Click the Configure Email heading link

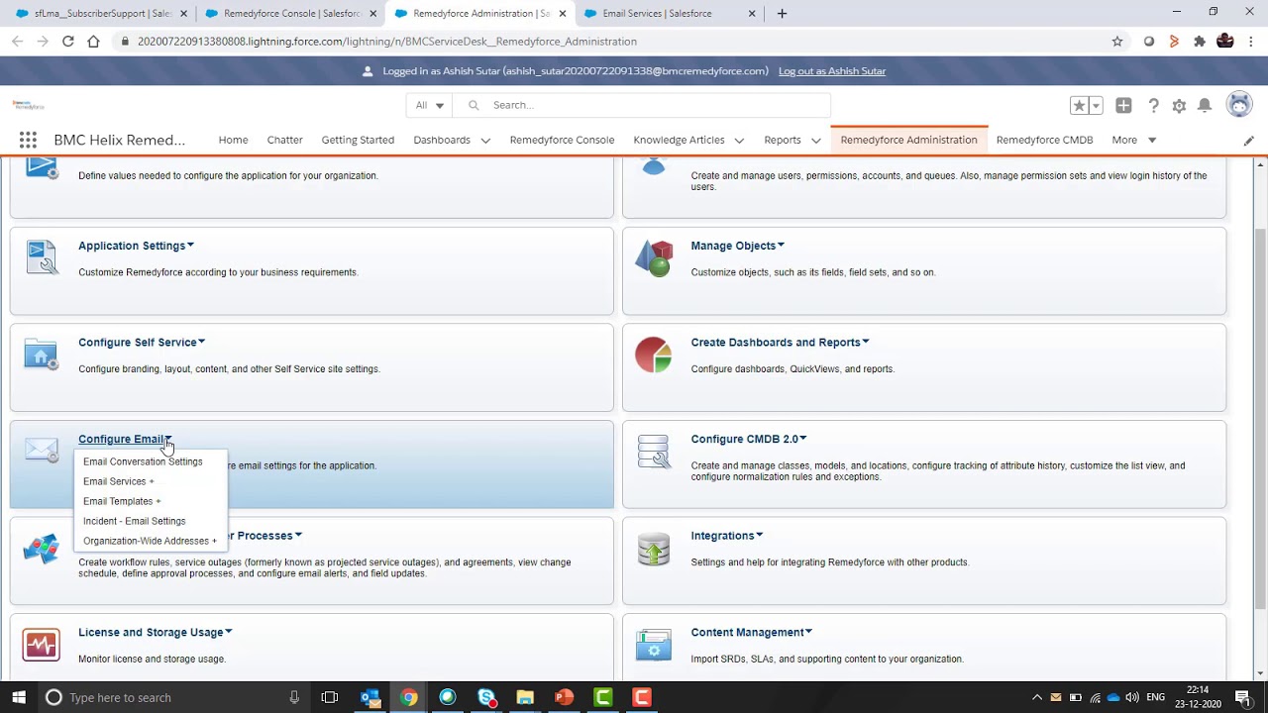(x=121, y=439)
